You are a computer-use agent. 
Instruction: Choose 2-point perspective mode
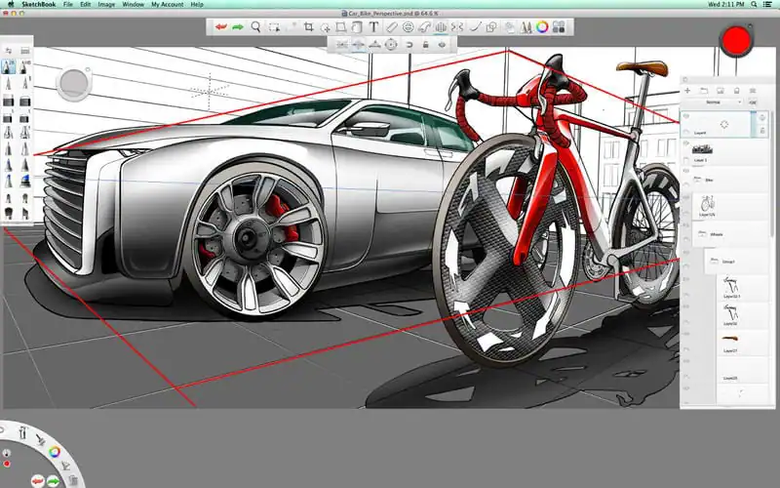(358, 44)
